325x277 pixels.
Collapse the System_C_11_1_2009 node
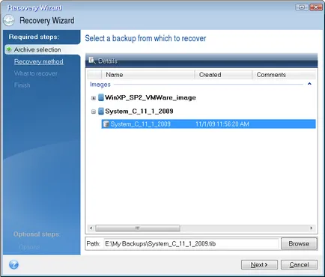[x=94, y=112]
